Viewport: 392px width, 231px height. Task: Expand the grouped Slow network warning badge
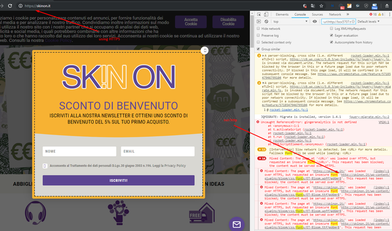point(262,150)
